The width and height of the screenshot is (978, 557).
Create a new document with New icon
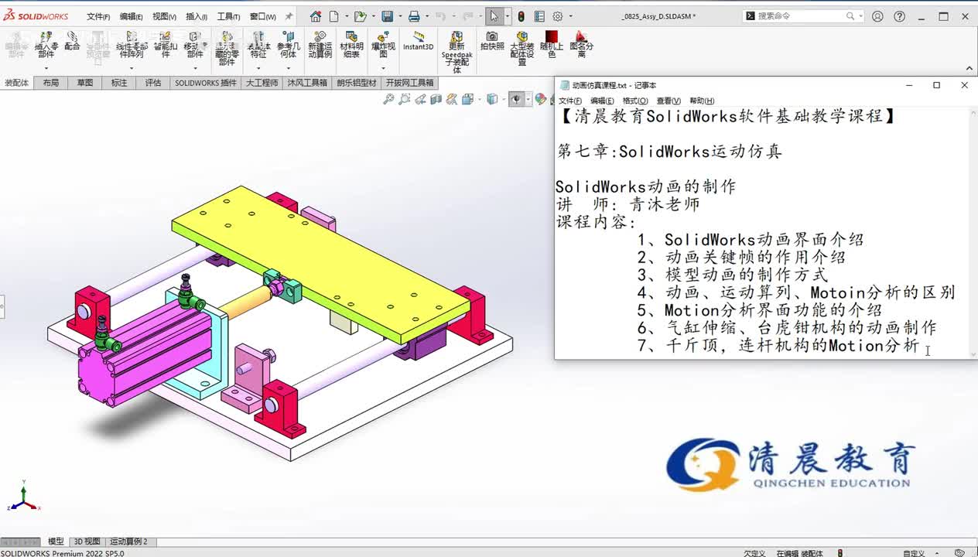tap(333, 16)
